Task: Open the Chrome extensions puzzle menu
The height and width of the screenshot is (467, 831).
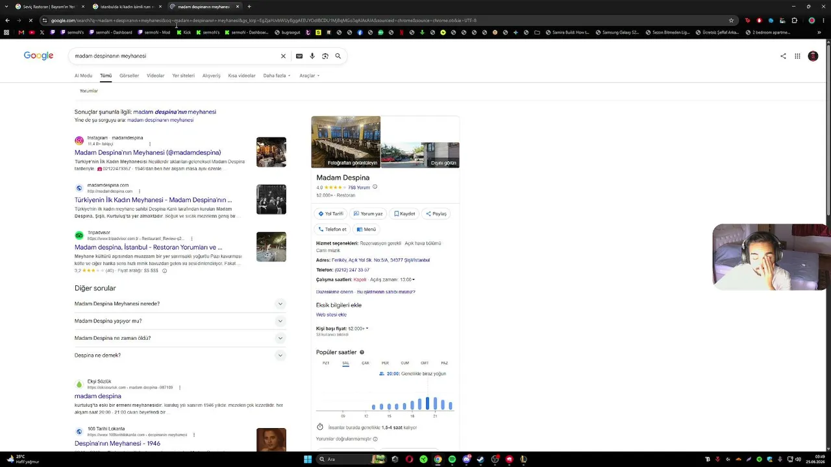Action: [794, 20]
